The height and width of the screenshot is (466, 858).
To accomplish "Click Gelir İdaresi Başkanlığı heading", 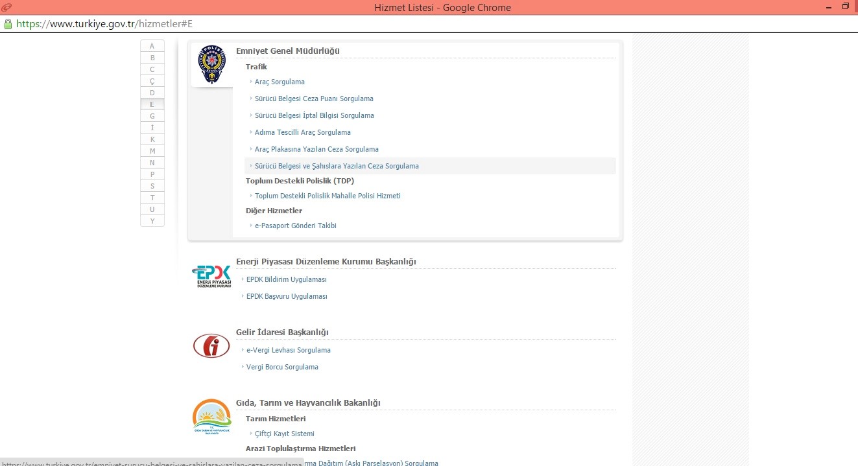I will tap(282, 332).
